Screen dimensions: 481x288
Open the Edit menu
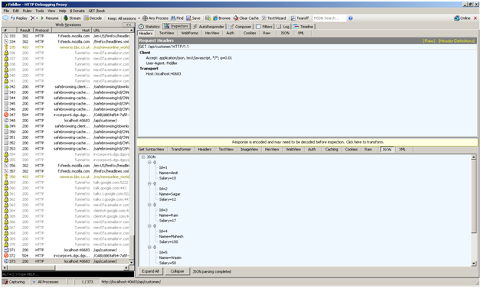click(15, 11)
